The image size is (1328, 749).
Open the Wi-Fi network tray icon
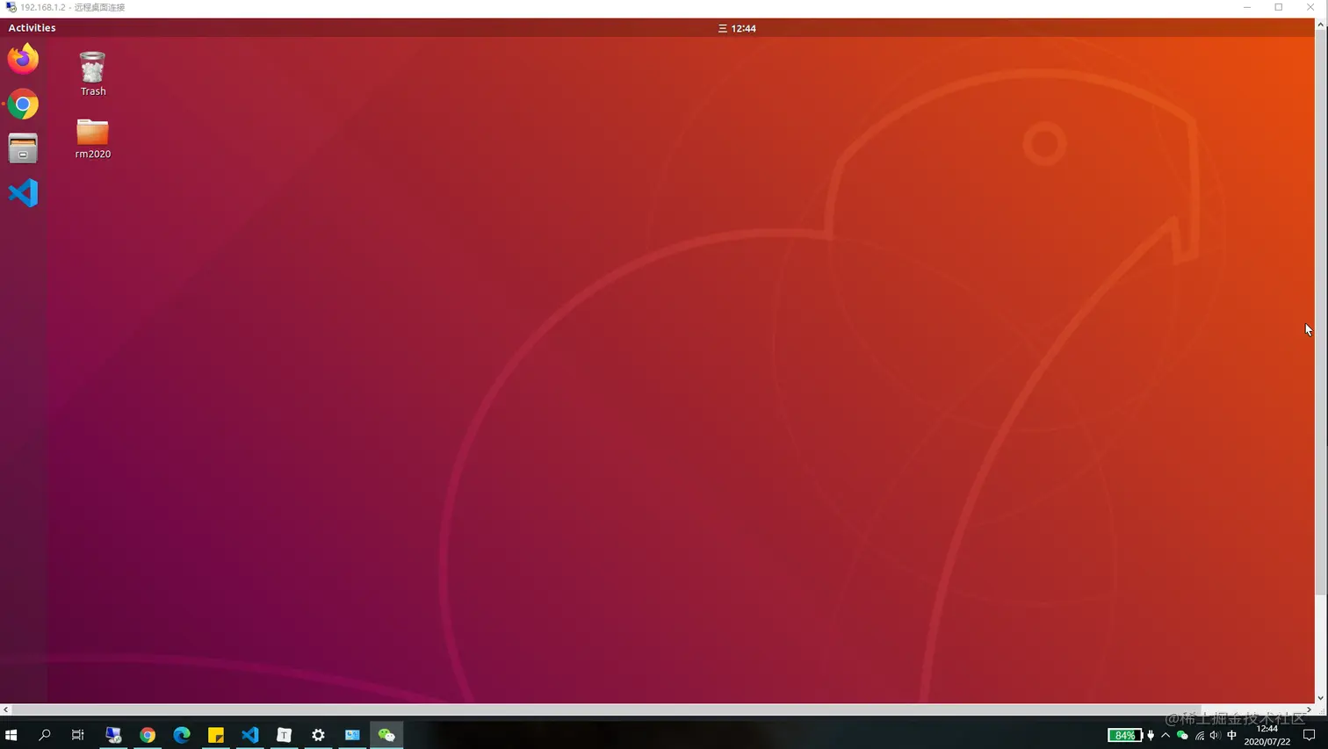pyautogui.click(x=1199, y=735)
